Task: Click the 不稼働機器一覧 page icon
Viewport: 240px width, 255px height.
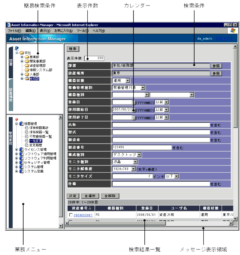Action: pos(27,136)
